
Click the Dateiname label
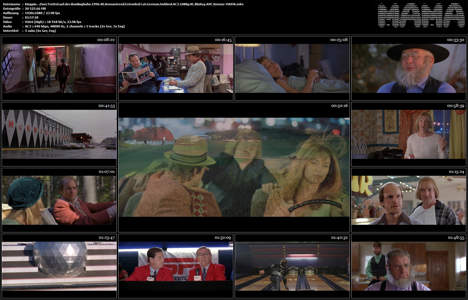(11, 4)
